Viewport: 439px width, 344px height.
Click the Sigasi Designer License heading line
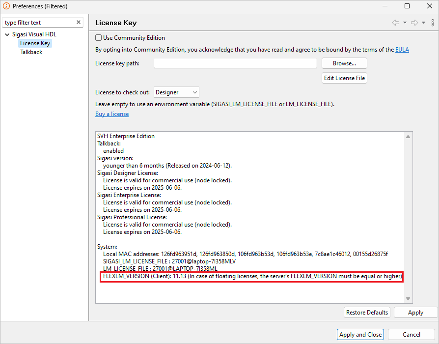[127, 173]
